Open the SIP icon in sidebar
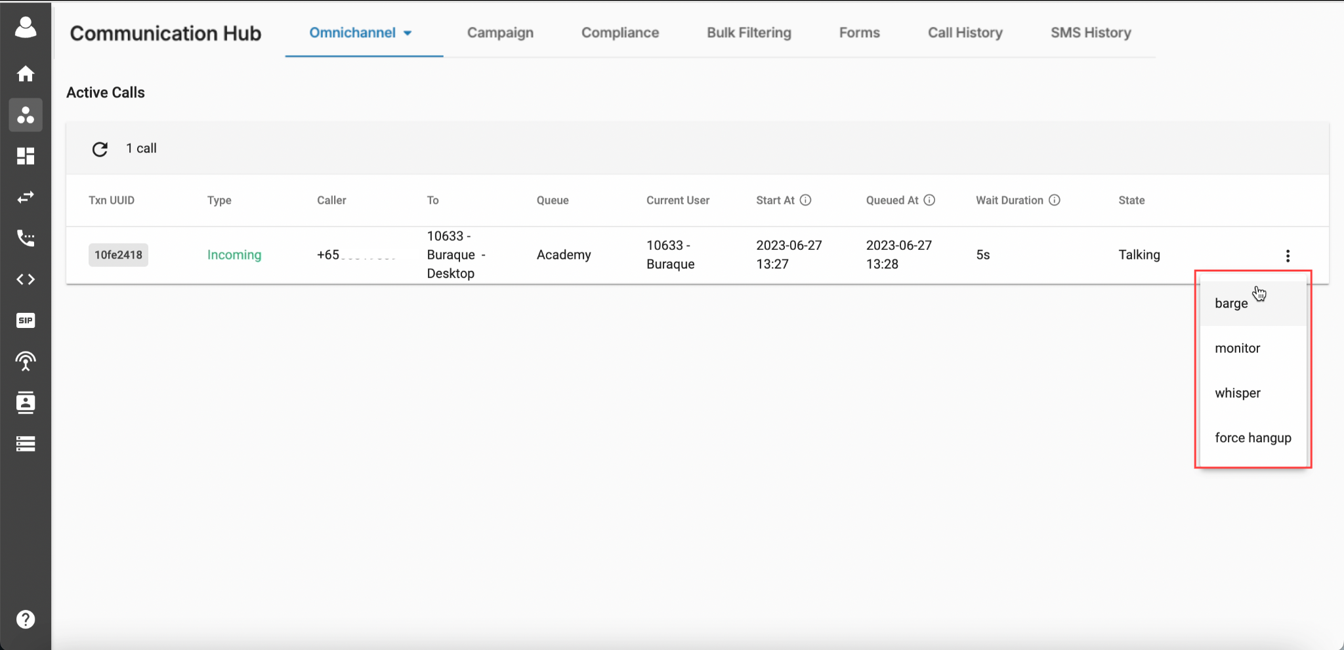The width and height of the screenshot is (1344, 650). click(26, 320)
